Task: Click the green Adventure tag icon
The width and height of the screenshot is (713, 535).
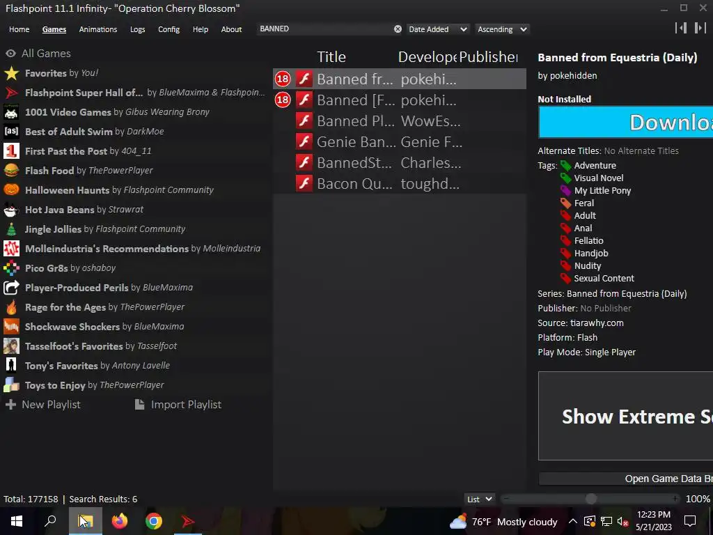Action: pos(565,166)
